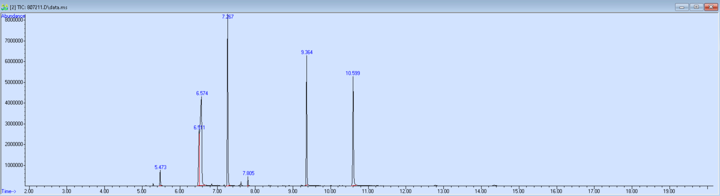The width and height of the screenshot is (720, 196).
Task: Click the 4000000 abundance axis value
Action: click(x=14, y=103)
